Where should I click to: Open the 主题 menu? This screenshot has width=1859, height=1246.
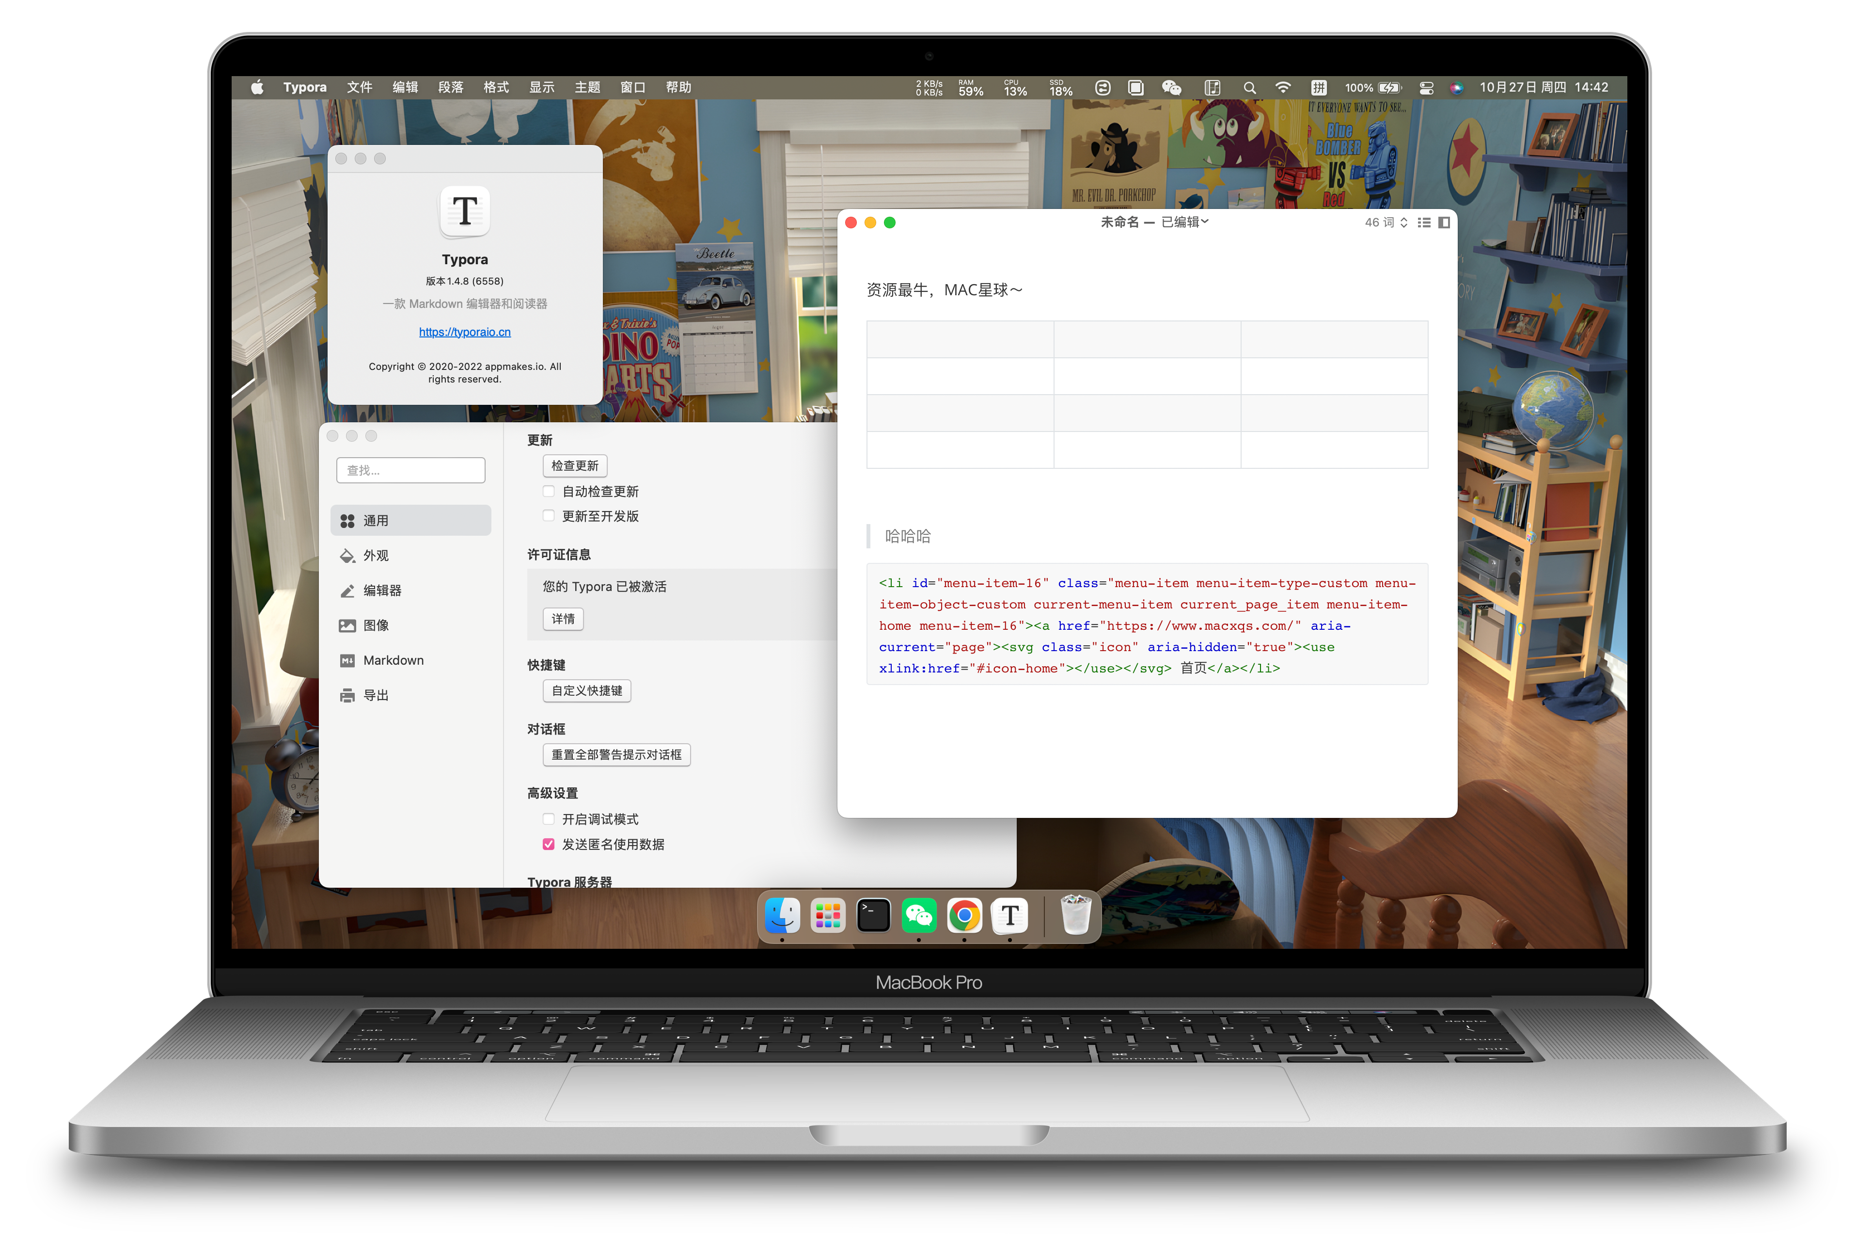[x=588, y=87]
